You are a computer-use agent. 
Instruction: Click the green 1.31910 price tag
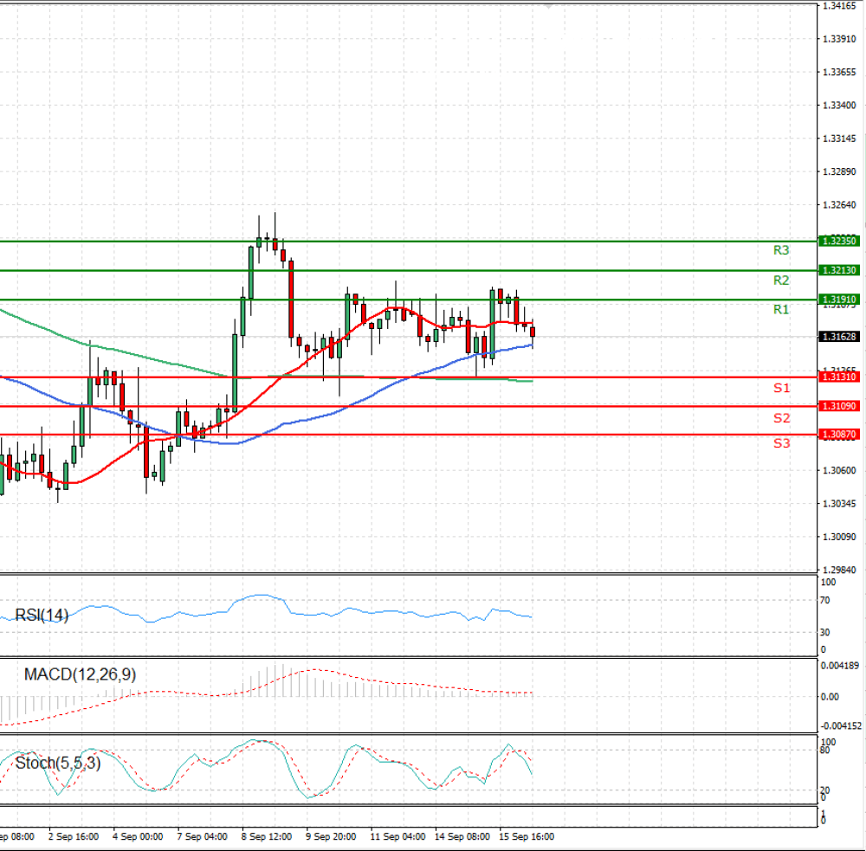point(839,300)
